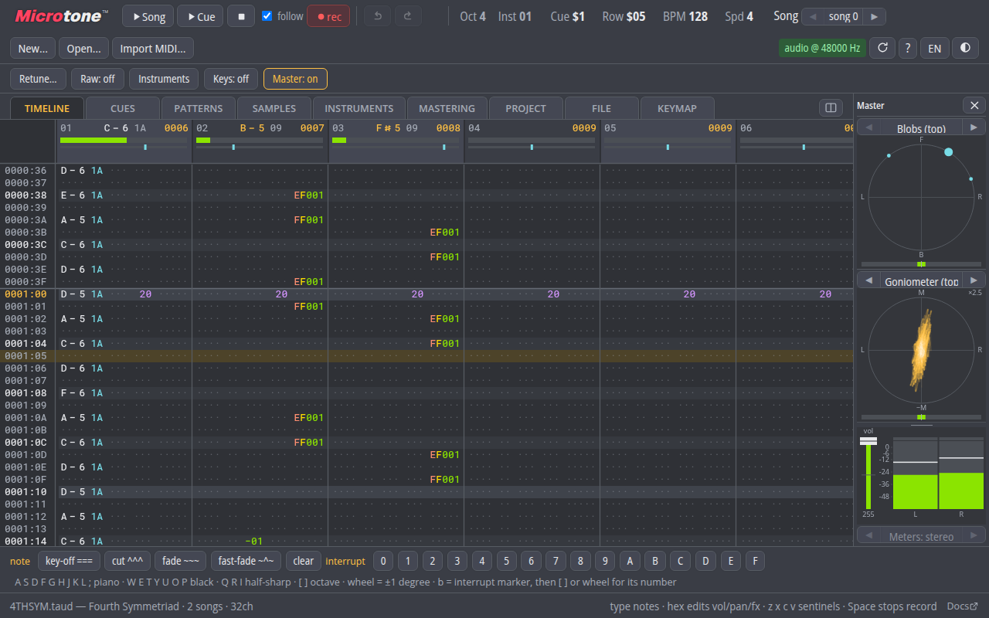Click the Goniometer display

(921, 350)
